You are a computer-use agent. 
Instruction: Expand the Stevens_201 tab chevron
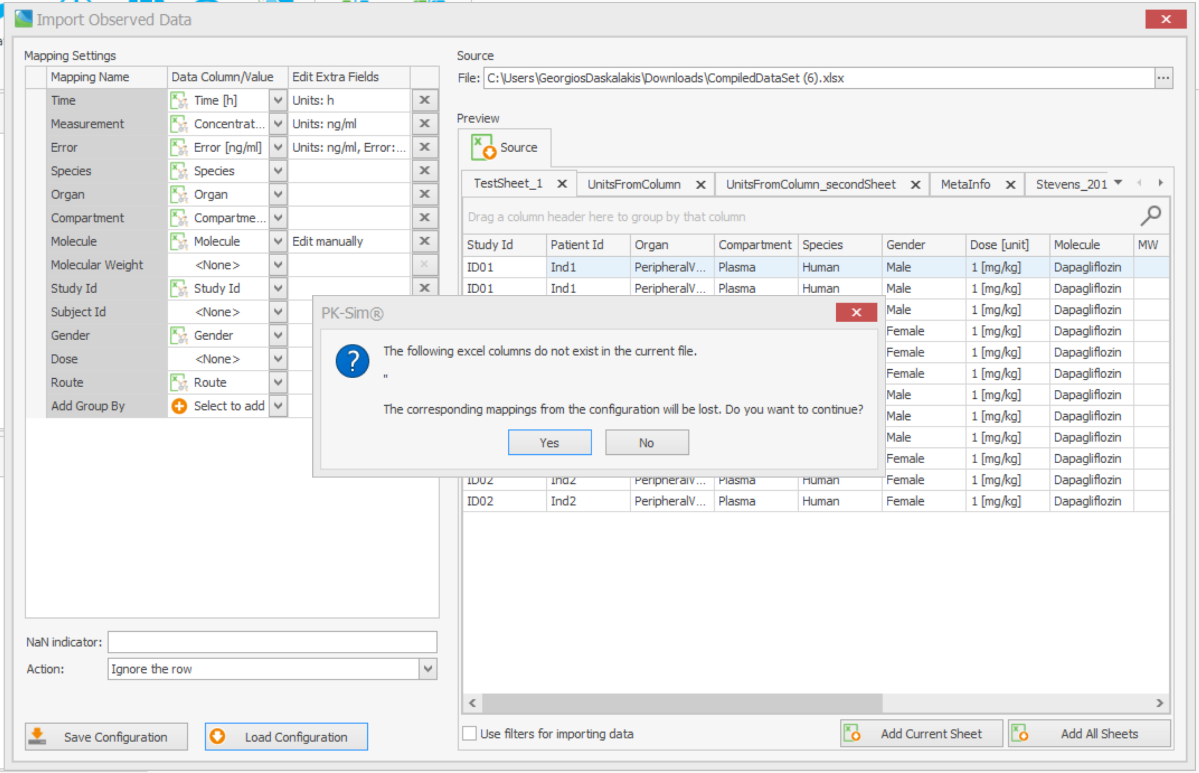click(x=1118, y=183)
